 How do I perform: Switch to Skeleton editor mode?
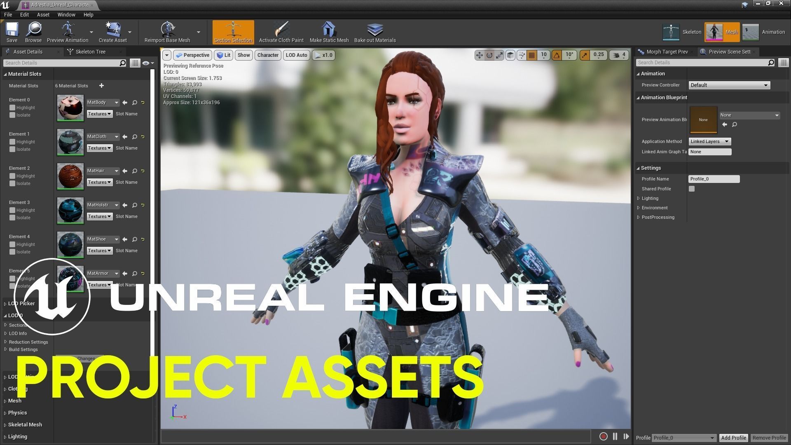(682, 32)
